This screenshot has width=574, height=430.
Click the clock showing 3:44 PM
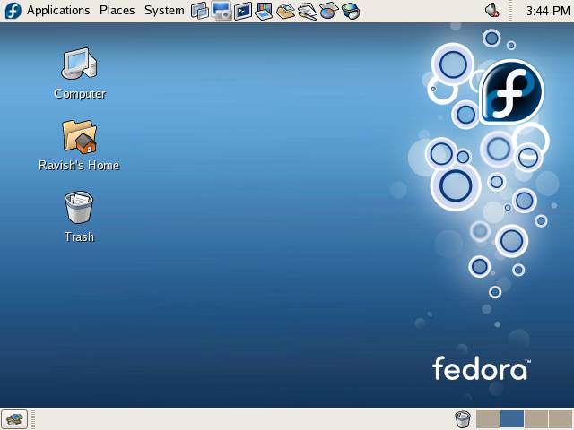click(x=547, y=11)
